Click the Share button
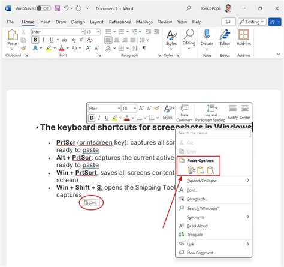The image size is (284, 267). tap(272, 22)
